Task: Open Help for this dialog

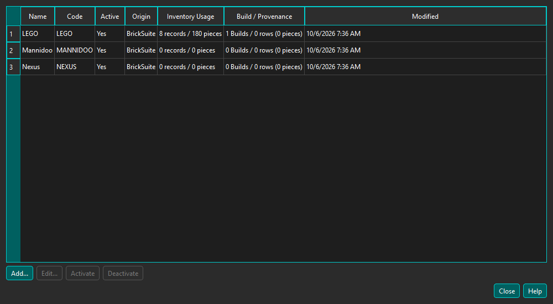Action: (535, 291)
